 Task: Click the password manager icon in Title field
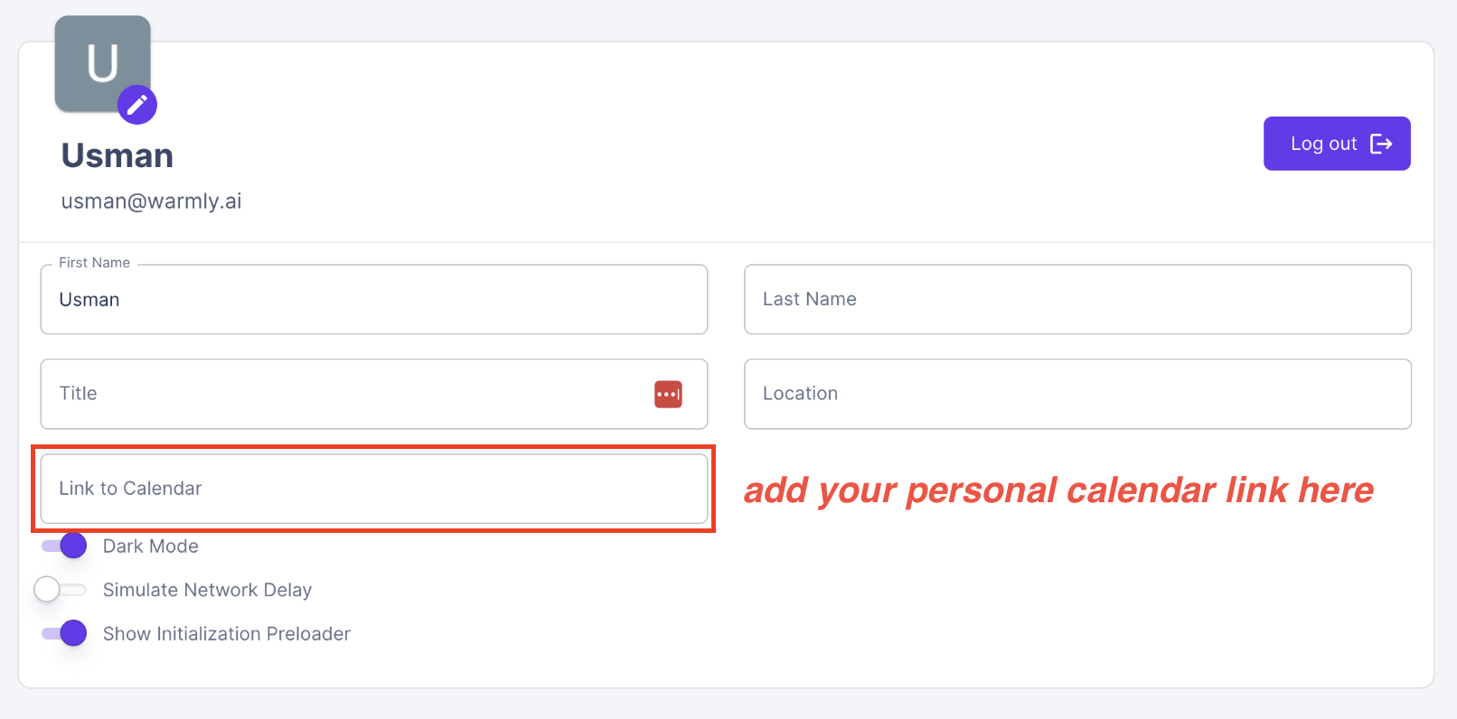click(x=668, y=394)
